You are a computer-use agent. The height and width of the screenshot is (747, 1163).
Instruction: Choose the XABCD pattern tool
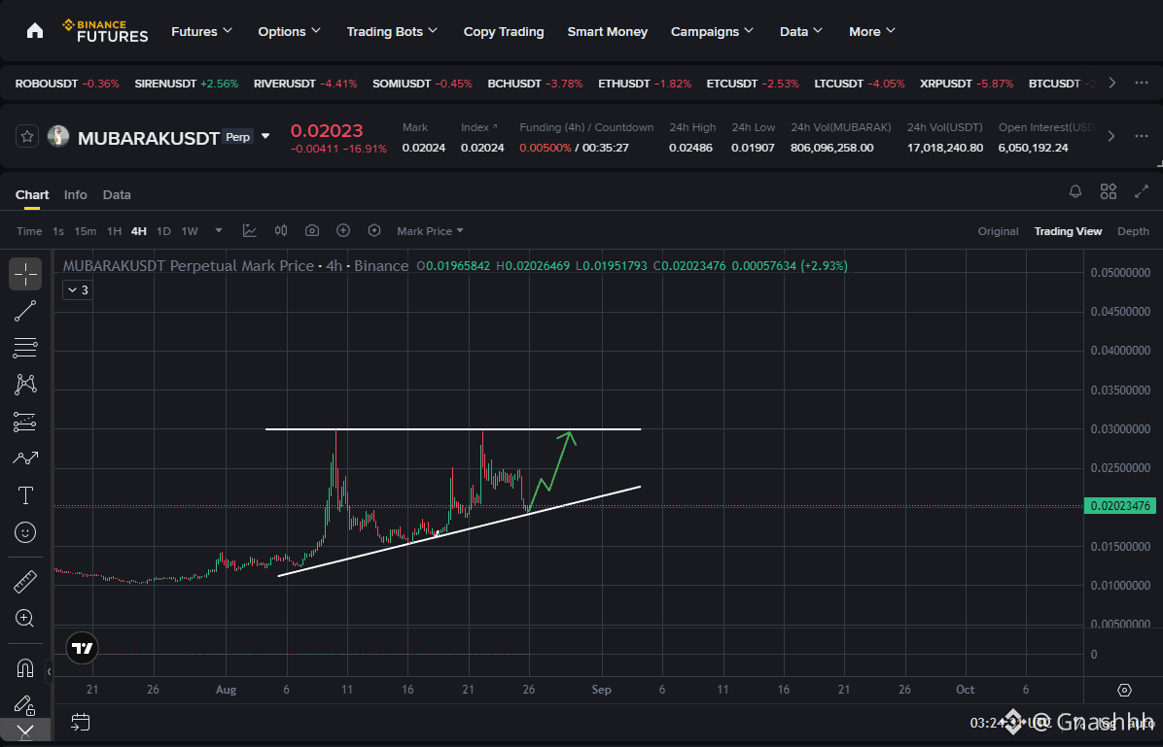point(25,384)
